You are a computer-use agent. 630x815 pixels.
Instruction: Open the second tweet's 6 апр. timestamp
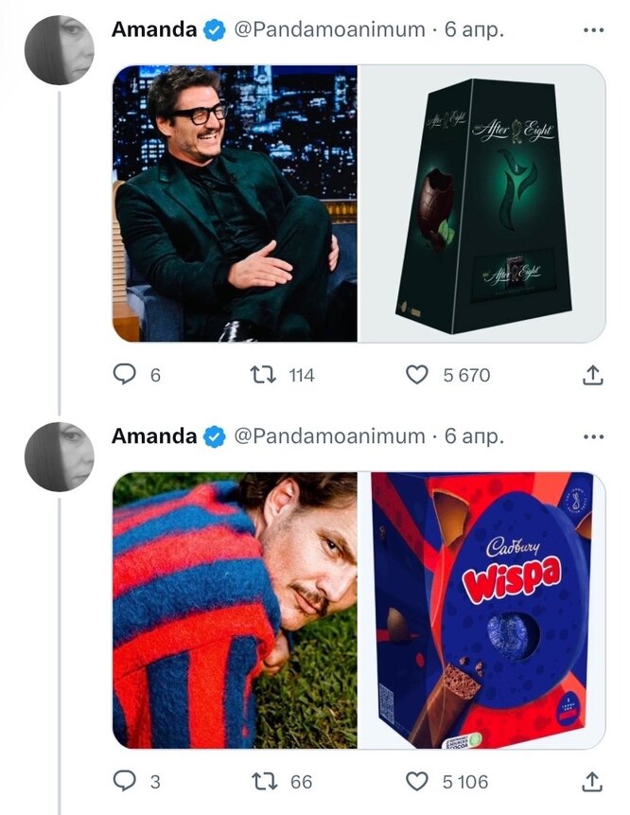(x=474, y=436)
